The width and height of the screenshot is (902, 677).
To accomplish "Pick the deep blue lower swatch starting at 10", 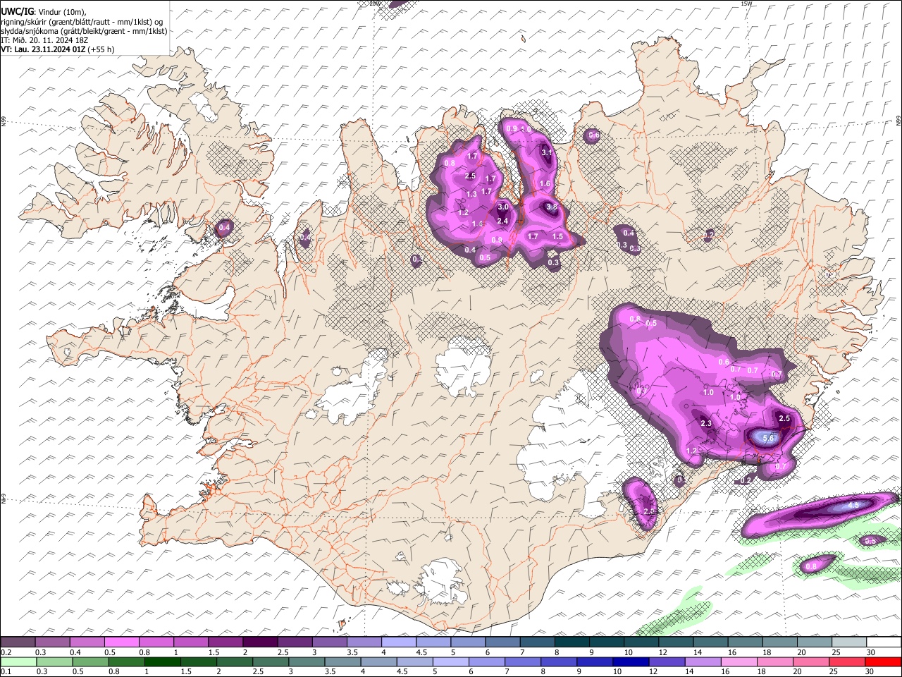I will click(x=629, y=661).
